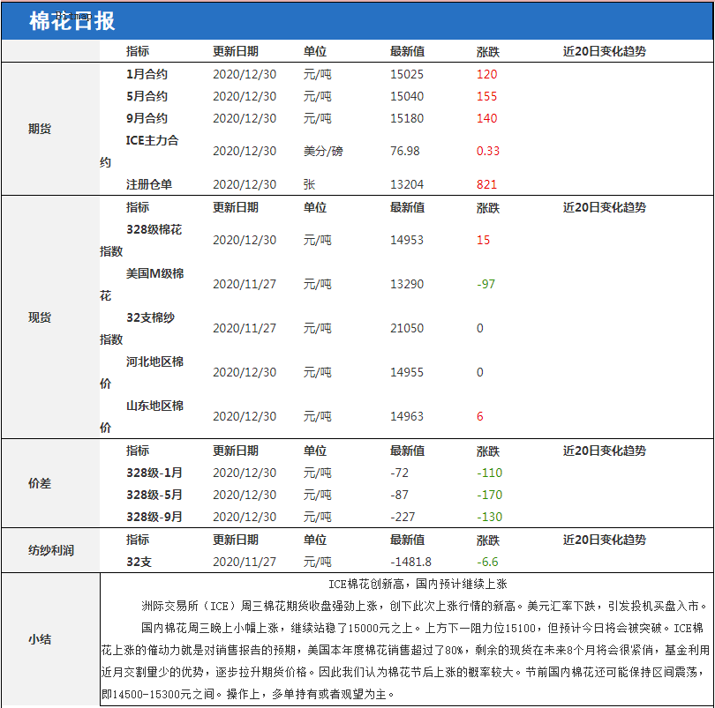This screenshot has height=708, width=715.
Task: Click the green change value -170
Action: tap(489, 495)
